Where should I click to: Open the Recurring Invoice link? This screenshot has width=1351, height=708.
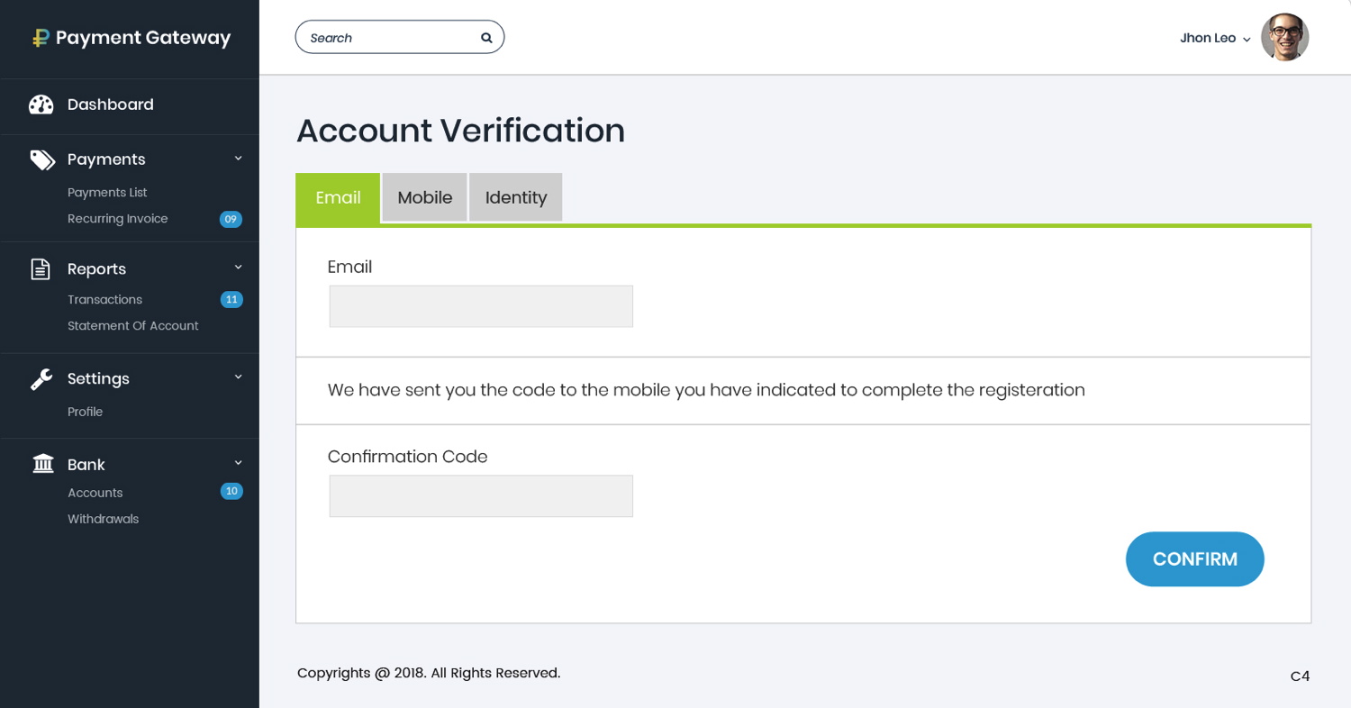click(117, 219)
